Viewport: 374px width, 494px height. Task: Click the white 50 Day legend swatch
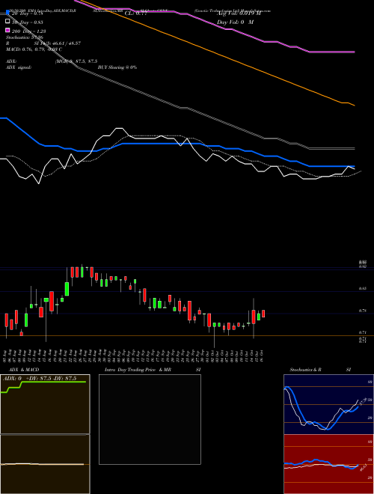(8, 22)
